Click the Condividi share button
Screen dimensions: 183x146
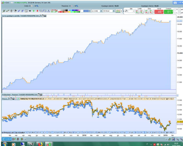pos(7,139)
